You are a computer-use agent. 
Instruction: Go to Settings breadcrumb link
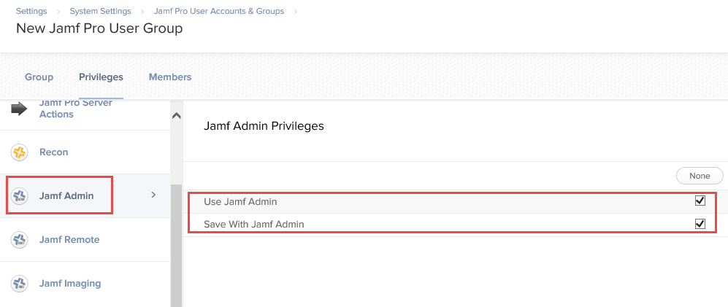pyautogui.click(x=31, y=11)
